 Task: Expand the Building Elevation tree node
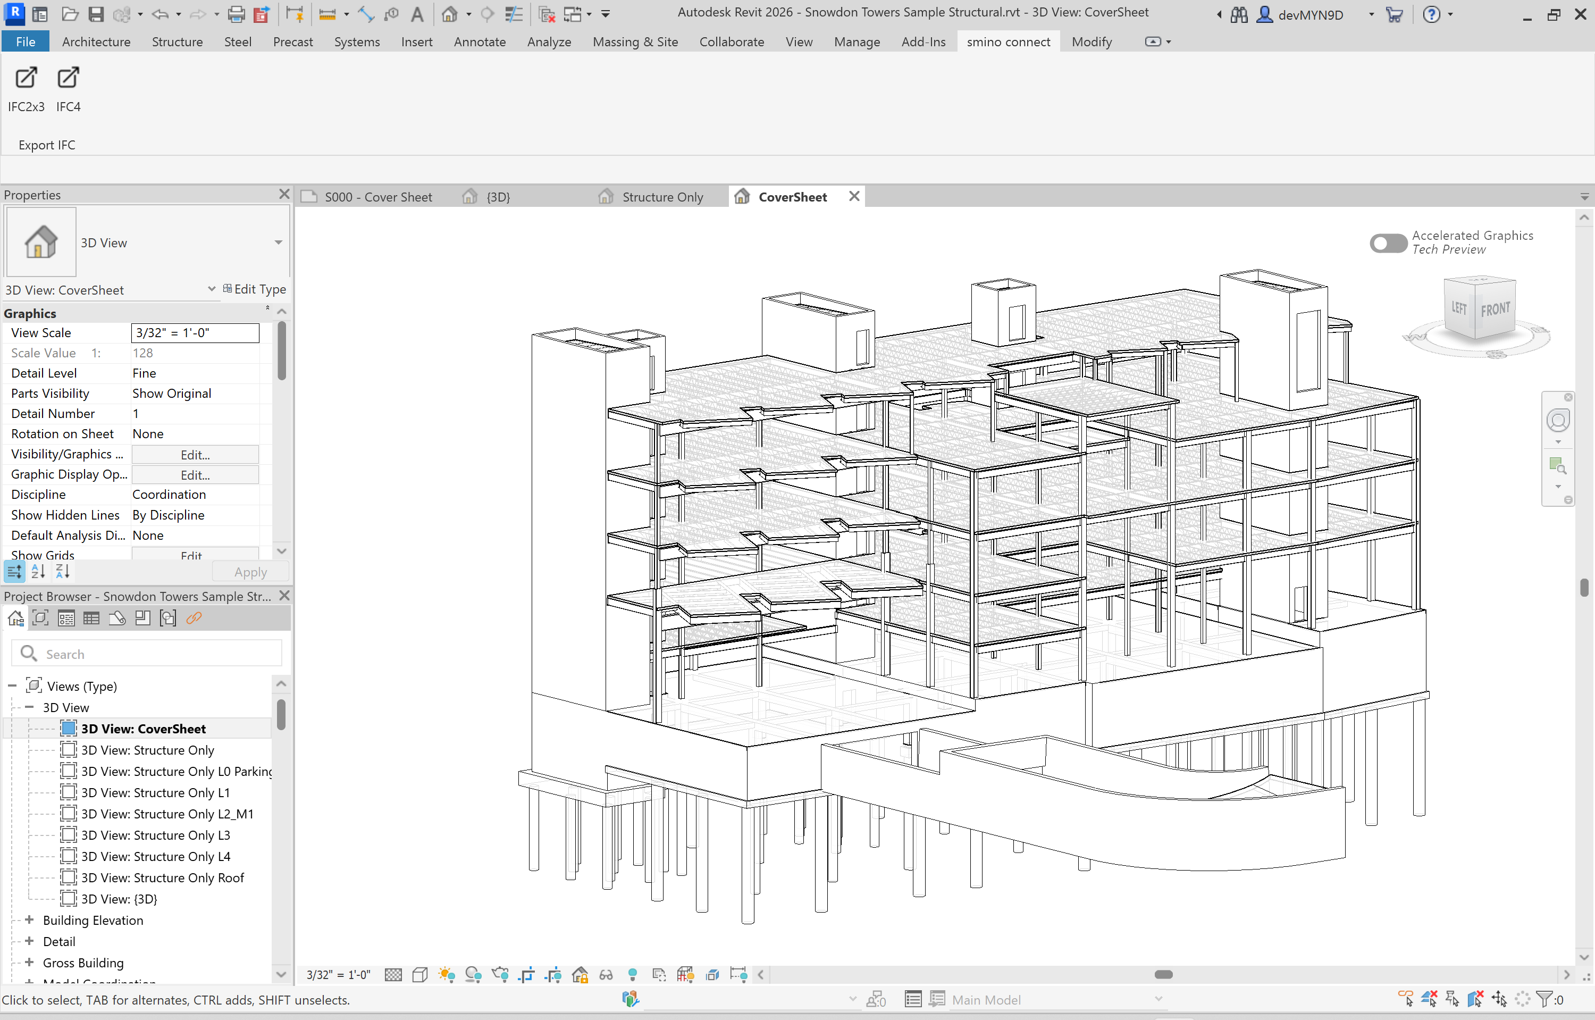click(29, 920)
